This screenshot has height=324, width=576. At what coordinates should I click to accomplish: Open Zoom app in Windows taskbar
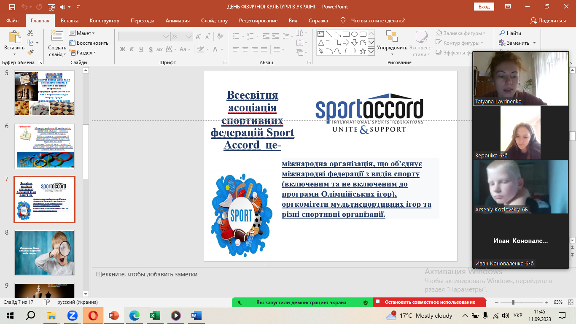click(72, 316)
